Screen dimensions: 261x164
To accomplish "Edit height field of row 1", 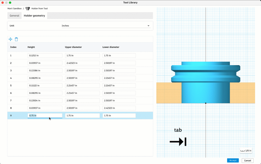I will [45, 55].
